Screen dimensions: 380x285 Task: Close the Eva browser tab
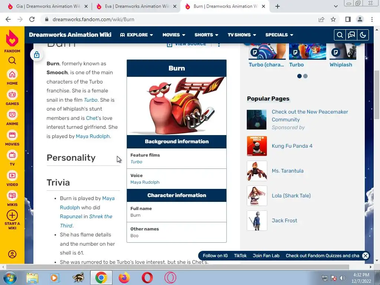click(175, 7)
